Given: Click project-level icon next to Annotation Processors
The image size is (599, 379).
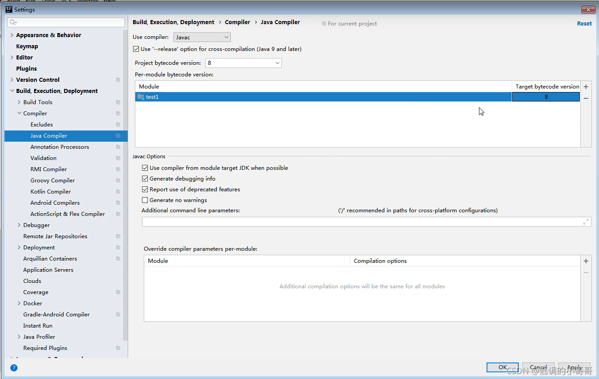Looking at the screenshot, I should (118, 147).
